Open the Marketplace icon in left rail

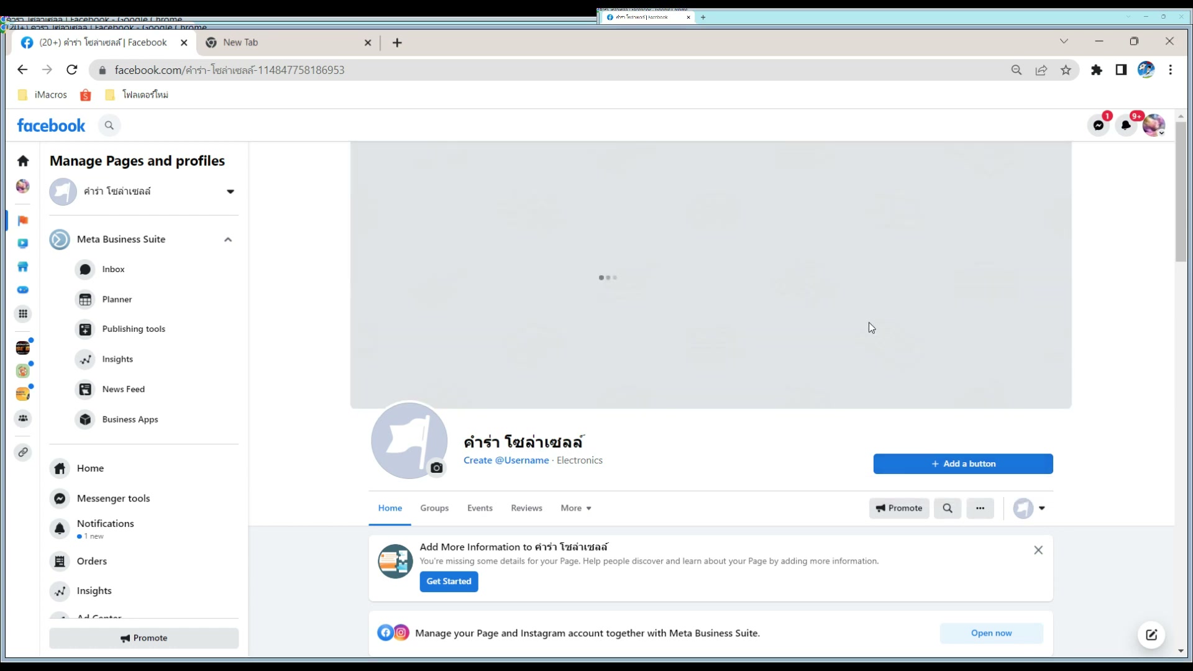pyautogui.click(x=23, y=267)
